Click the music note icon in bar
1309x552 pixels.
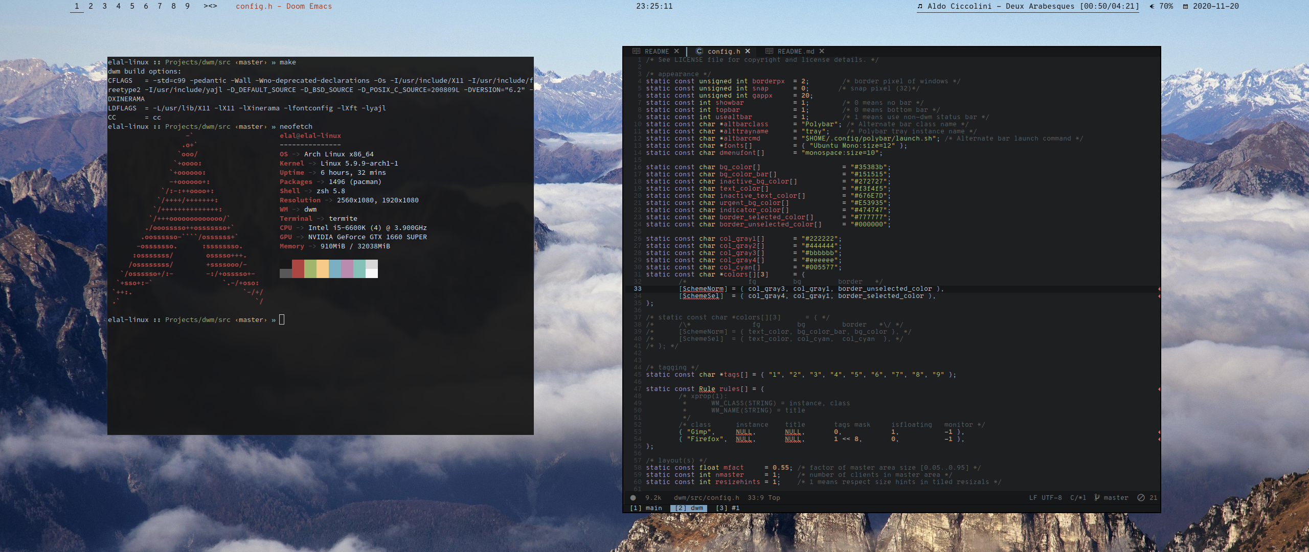(920, 6)
